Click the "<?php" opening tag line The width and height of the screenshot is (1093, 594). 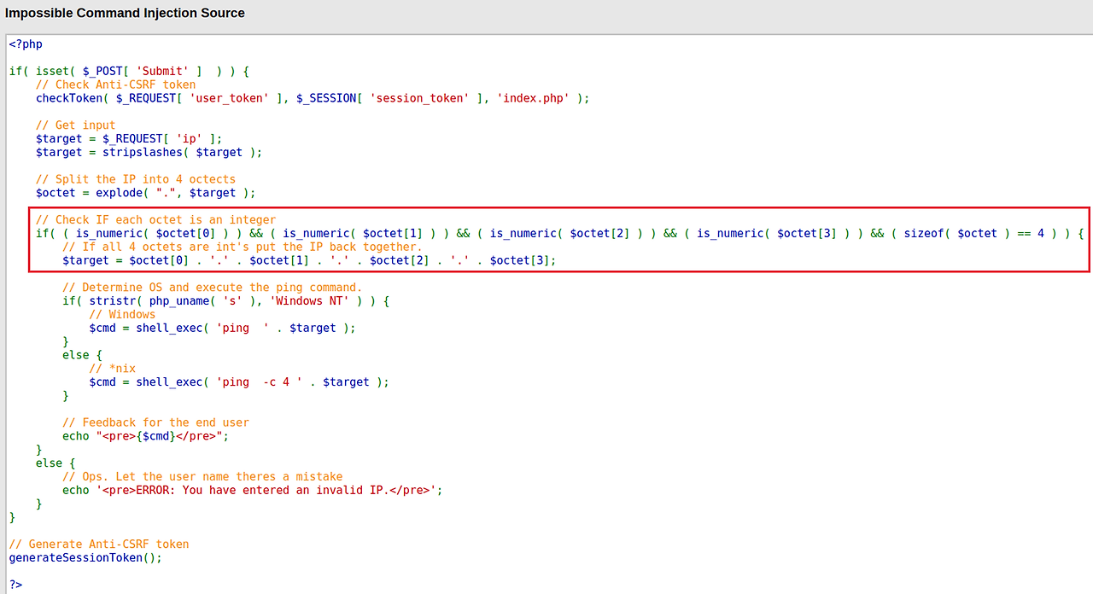[26, 44]
